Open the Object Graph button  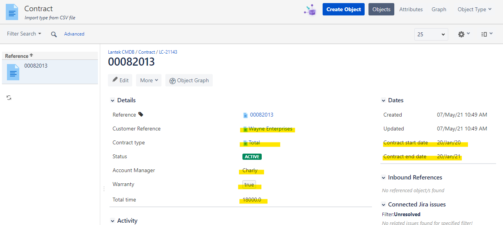click(189, 80)
